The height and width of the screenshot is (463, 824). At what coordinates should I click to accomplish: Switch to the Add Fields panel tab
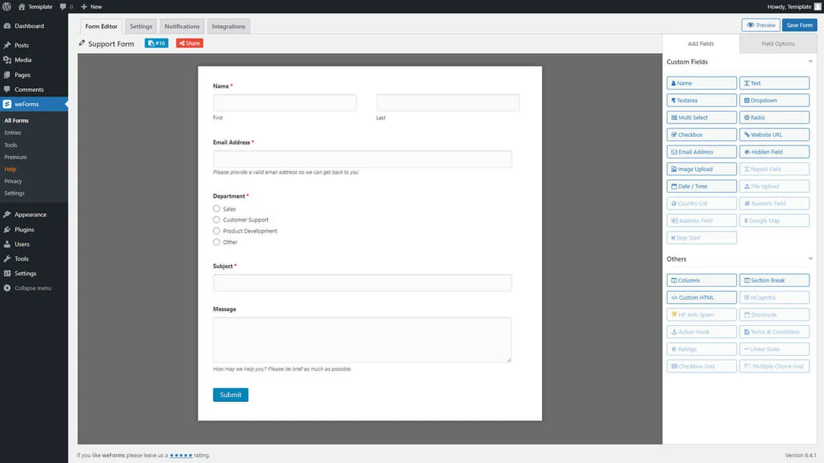click(701, 44)
